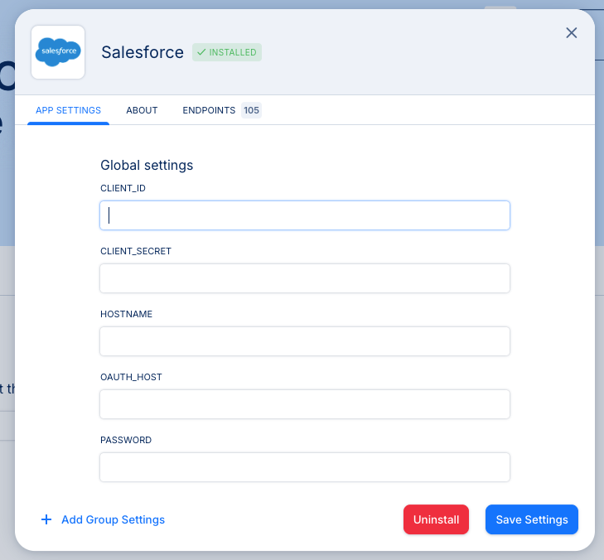Click the green Installed checkmark badge
The height and width of the screenshot is (560, 604).
(227, 52)
